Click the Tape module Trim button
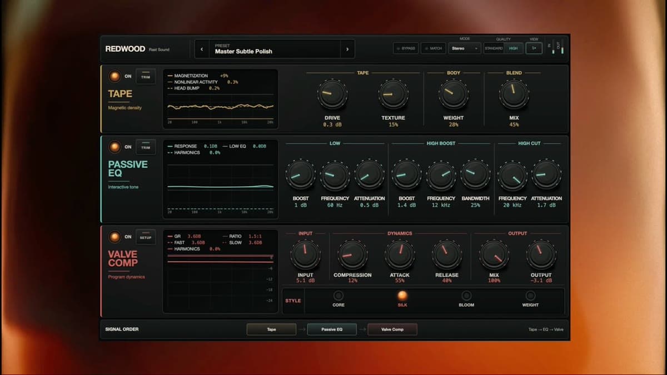Viewport: 667px width, 375px height. click(146, 77)
